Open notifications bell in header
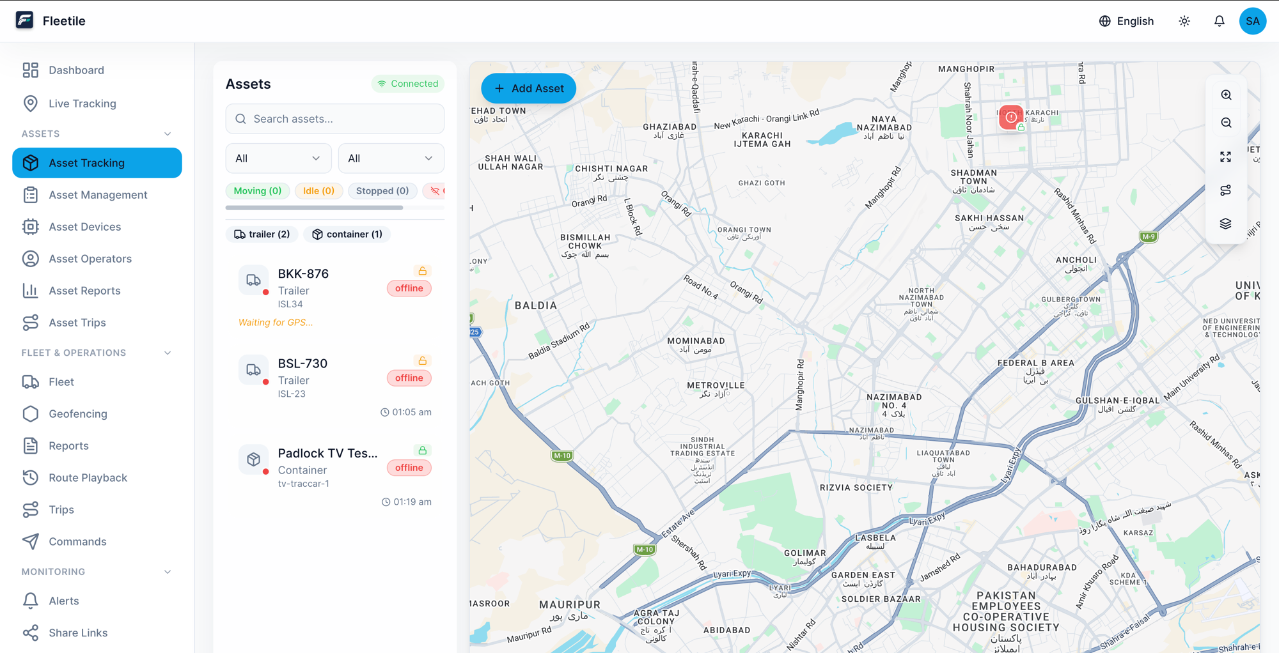This screenshot has height=653, width=1279. click(x=1220, y=21)
